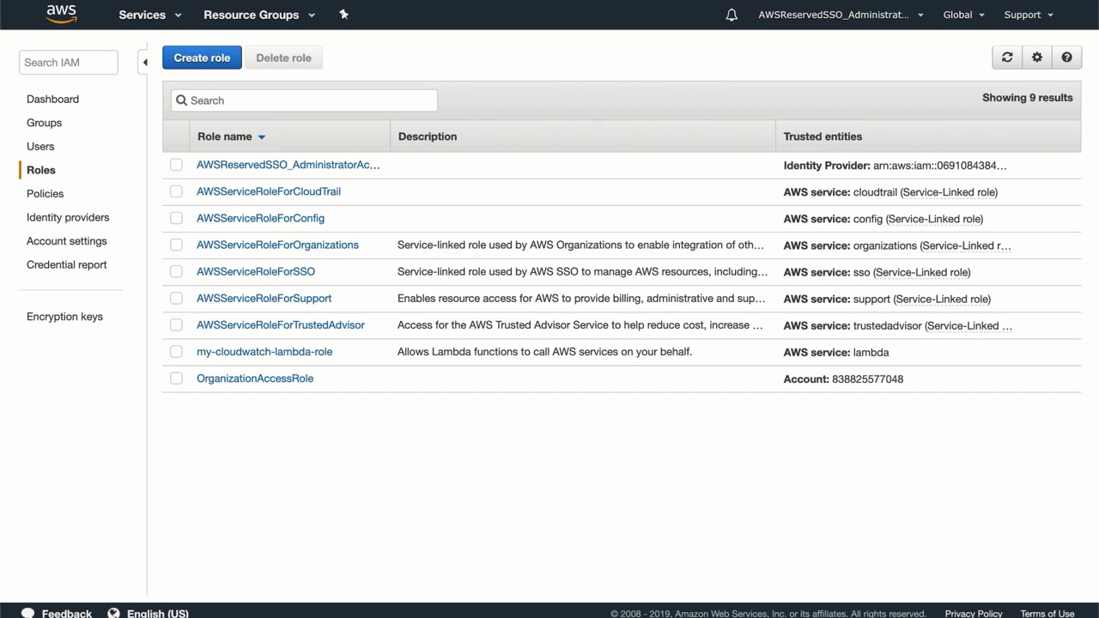1099x618 pixels.
Task: Click the roles Search field
Action: [304, 100]
